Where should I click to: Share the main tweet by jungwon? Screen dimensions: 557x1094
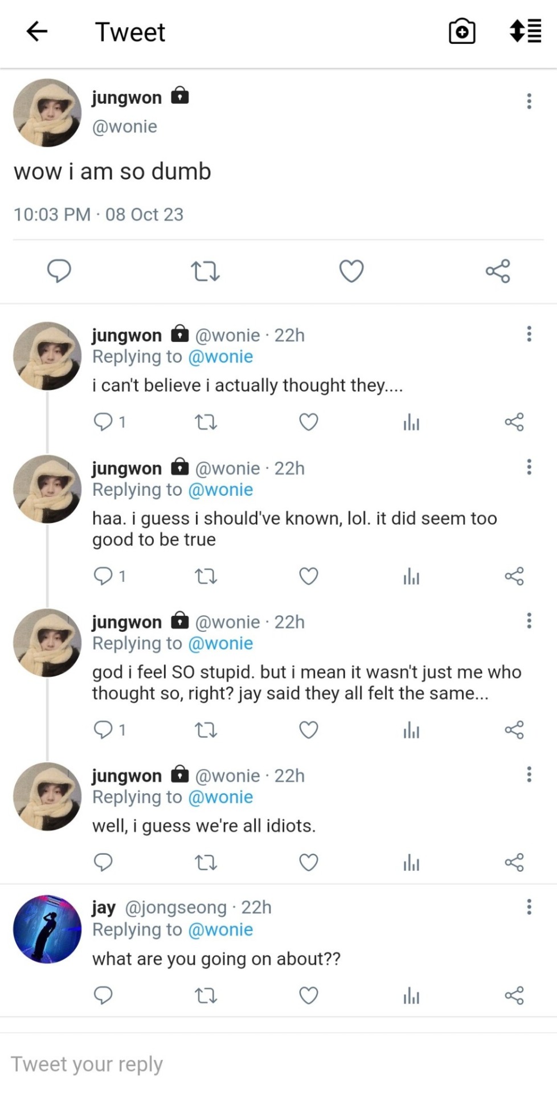pos(498,271)
